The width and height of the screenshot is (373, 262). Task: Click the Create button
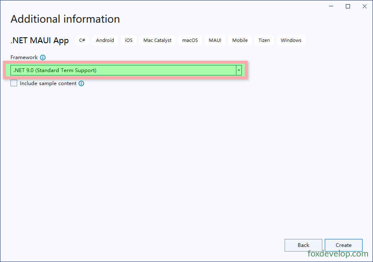click(x=344, y=245)
